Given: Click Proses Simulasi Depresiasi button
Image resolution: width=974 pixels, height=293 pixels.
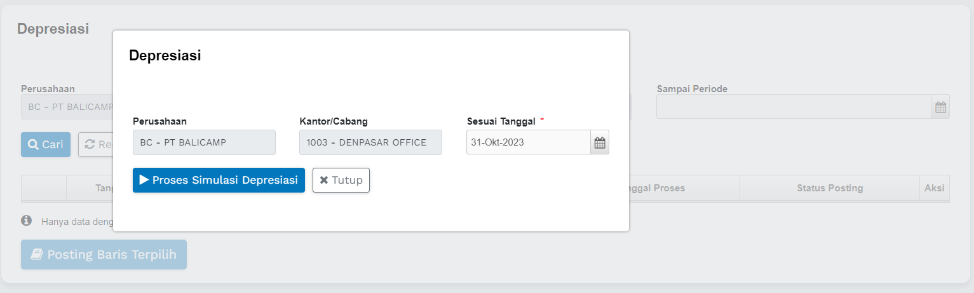Looking at the screenshot, I should (219, 180).
